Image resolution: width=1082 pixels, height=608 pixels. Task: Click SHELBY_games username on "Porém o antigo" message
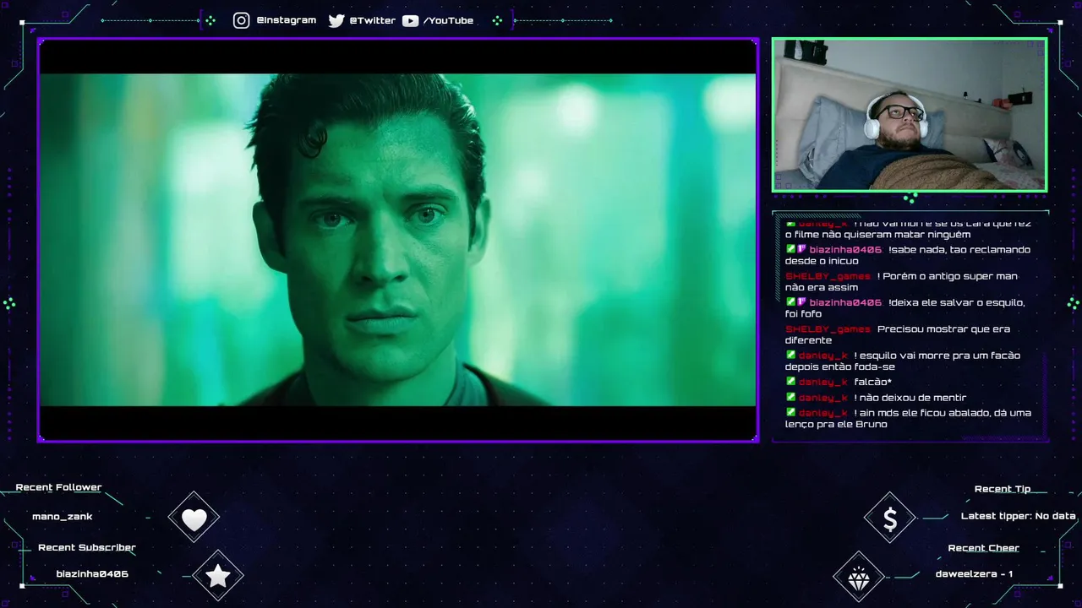828,276
